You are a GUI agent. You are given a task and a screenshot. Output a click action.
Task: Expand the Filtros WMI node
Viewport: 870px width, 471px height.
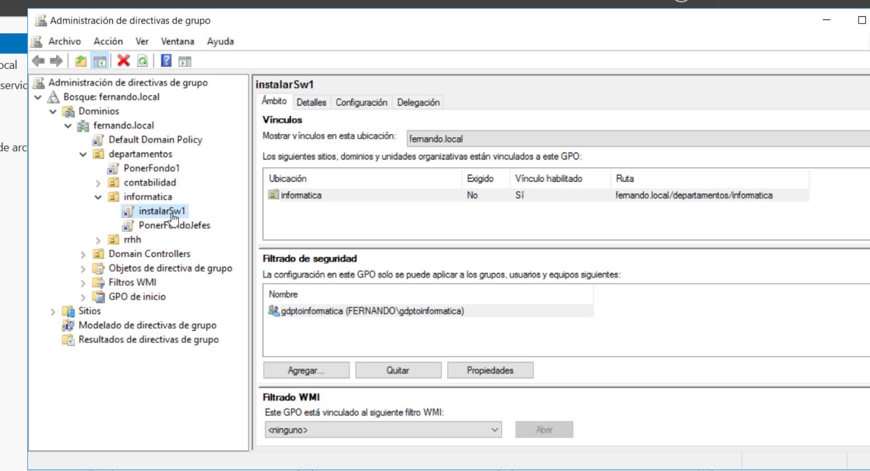[x=83, y=283]
